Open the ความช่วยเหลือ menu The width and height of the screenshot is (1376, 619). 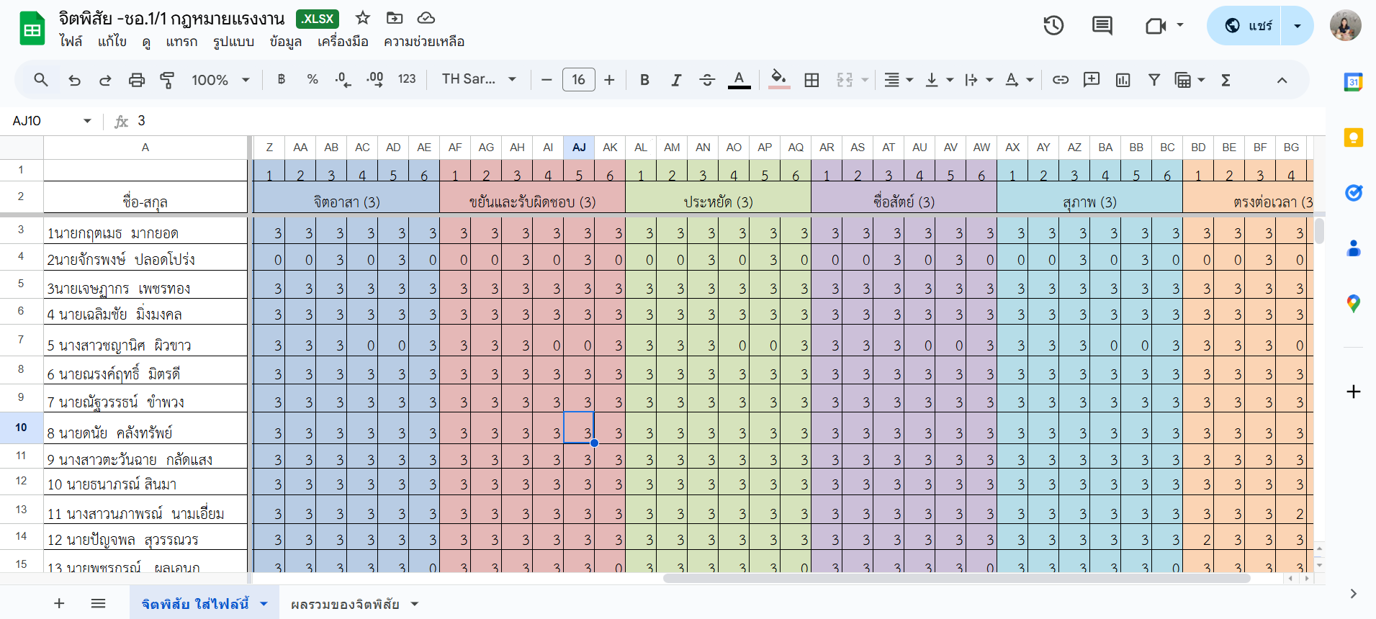(424, 42)
